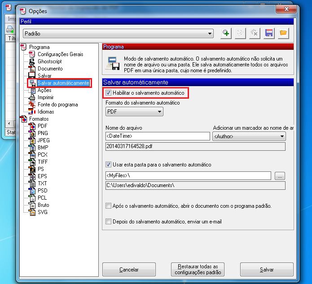The width and height of the screenshot is (312, 284).
Task: Click the save profile floppy icon
Action: [269, 33]
